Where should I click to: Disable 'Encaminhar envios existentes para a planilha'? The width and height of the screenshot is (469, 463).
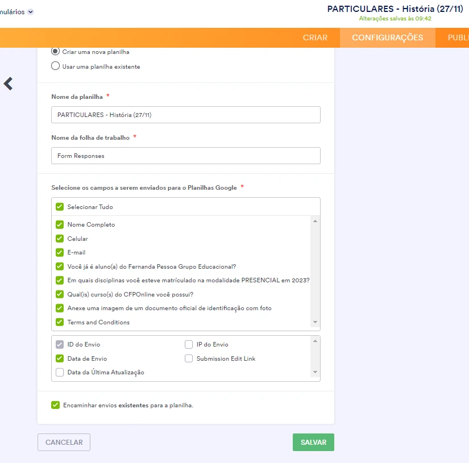(55, 404)
